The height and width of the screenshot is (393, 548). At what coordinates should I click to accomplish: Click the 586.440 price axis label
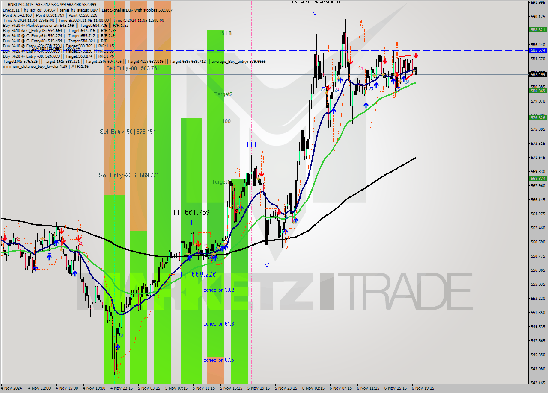[x=538, y=44]
